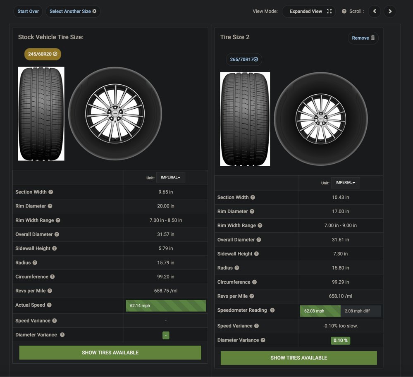Click help icon next to Actual Speed

(x=49, y=305)
